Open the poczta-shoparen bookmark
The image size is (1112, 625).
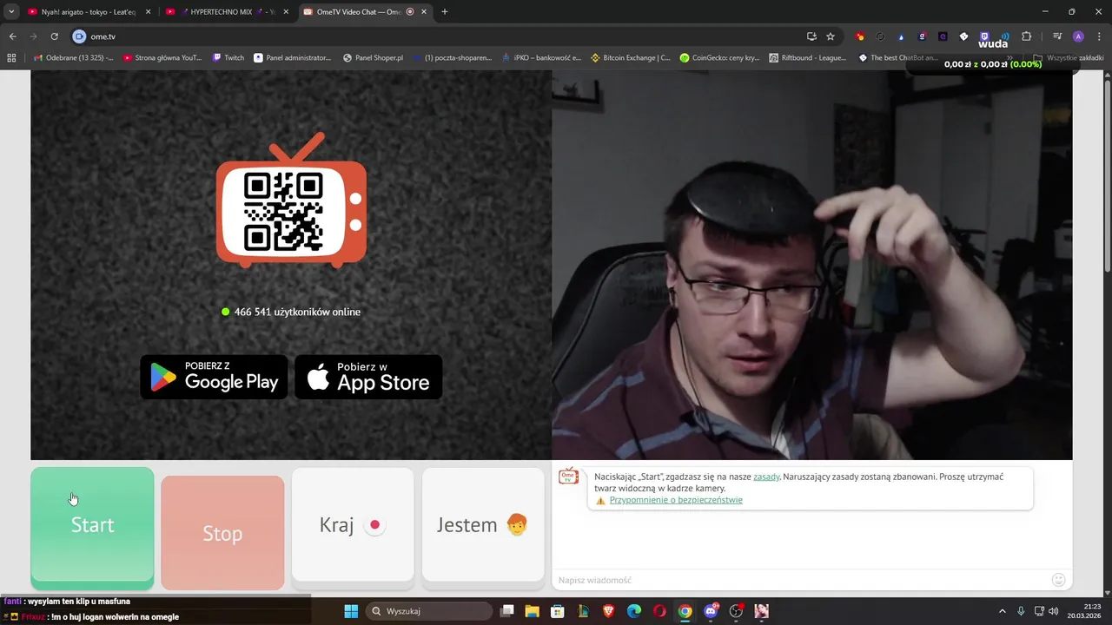(452, 57)
